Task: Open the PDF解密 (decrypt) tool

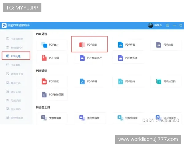Action: pyautogui.click(x=127, y=45)
